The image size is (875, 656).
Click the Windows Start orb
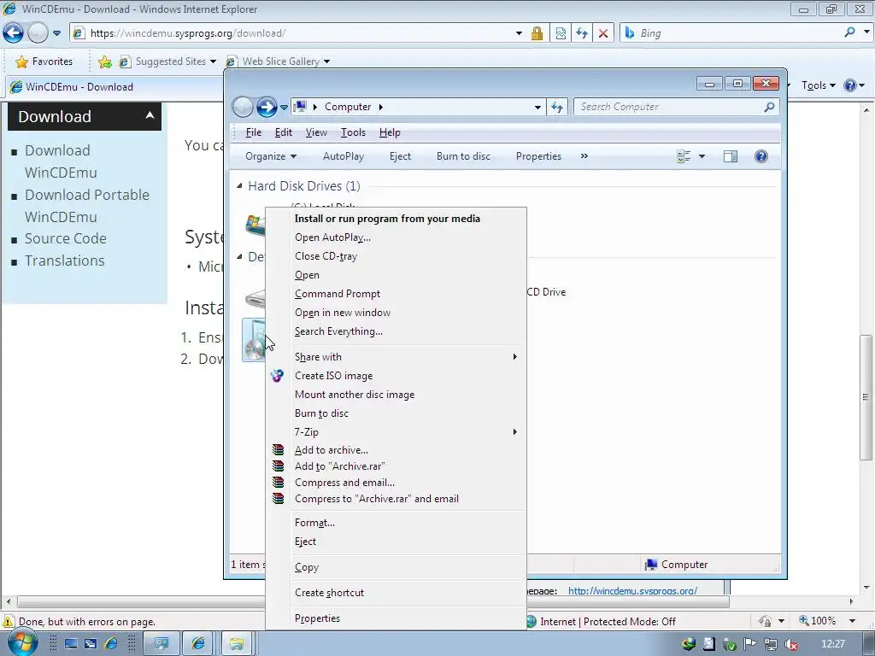(22, 642)
